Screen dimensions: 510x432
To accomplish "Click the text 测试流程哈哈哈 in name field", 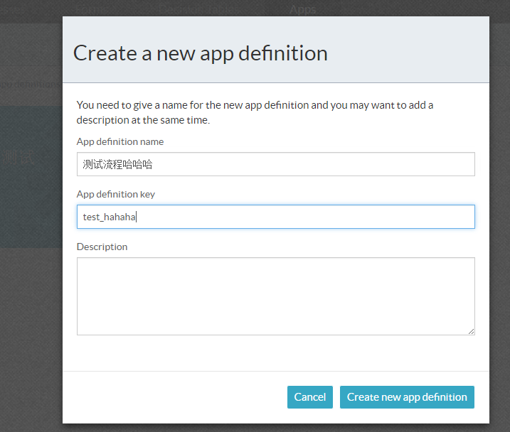I will [117, 164].
